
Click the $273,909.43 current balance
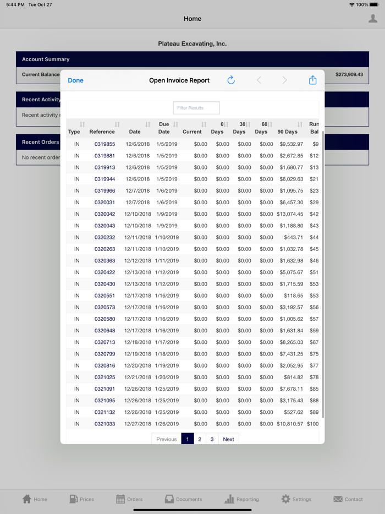pyautogui.click(x=349, y=74)
